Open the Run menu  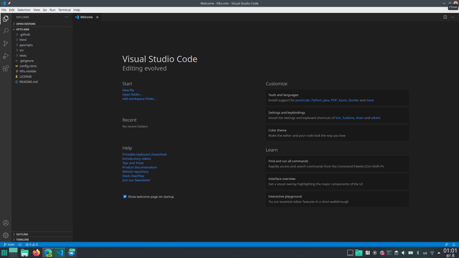coord(53,10)
